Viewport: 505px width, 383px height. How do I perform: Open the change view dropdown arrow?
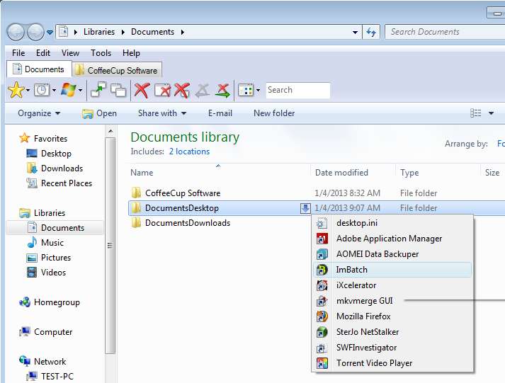pos(492,113)
